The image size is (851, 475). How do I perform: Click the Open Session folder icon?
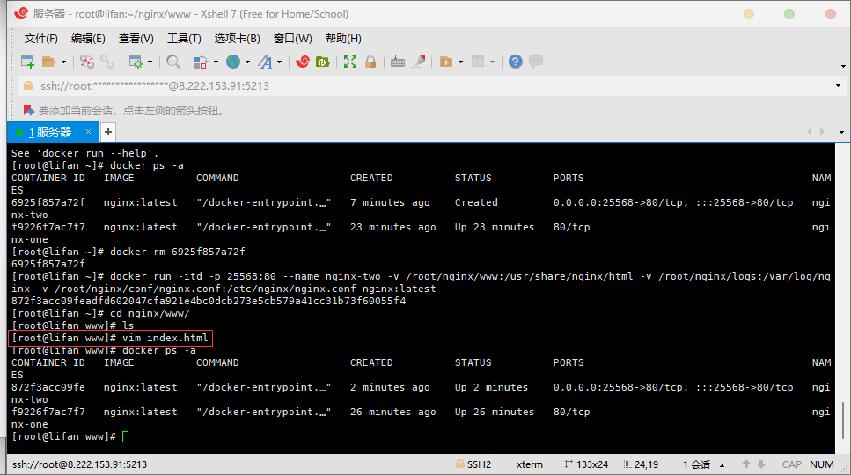(49, 62)
